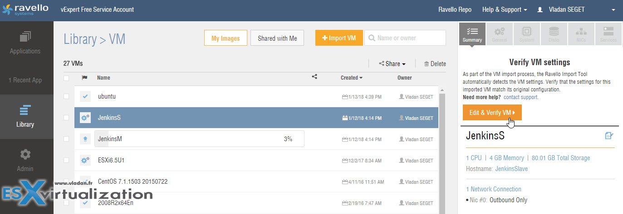This screenshot has width=623, height=214.
Task: Click the gear status icon for JenkinsS
Action: 85,118
